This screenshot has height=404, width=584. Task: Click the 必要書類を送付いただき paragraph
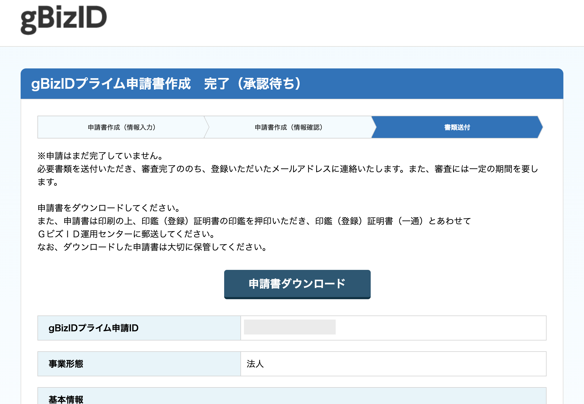288,169
